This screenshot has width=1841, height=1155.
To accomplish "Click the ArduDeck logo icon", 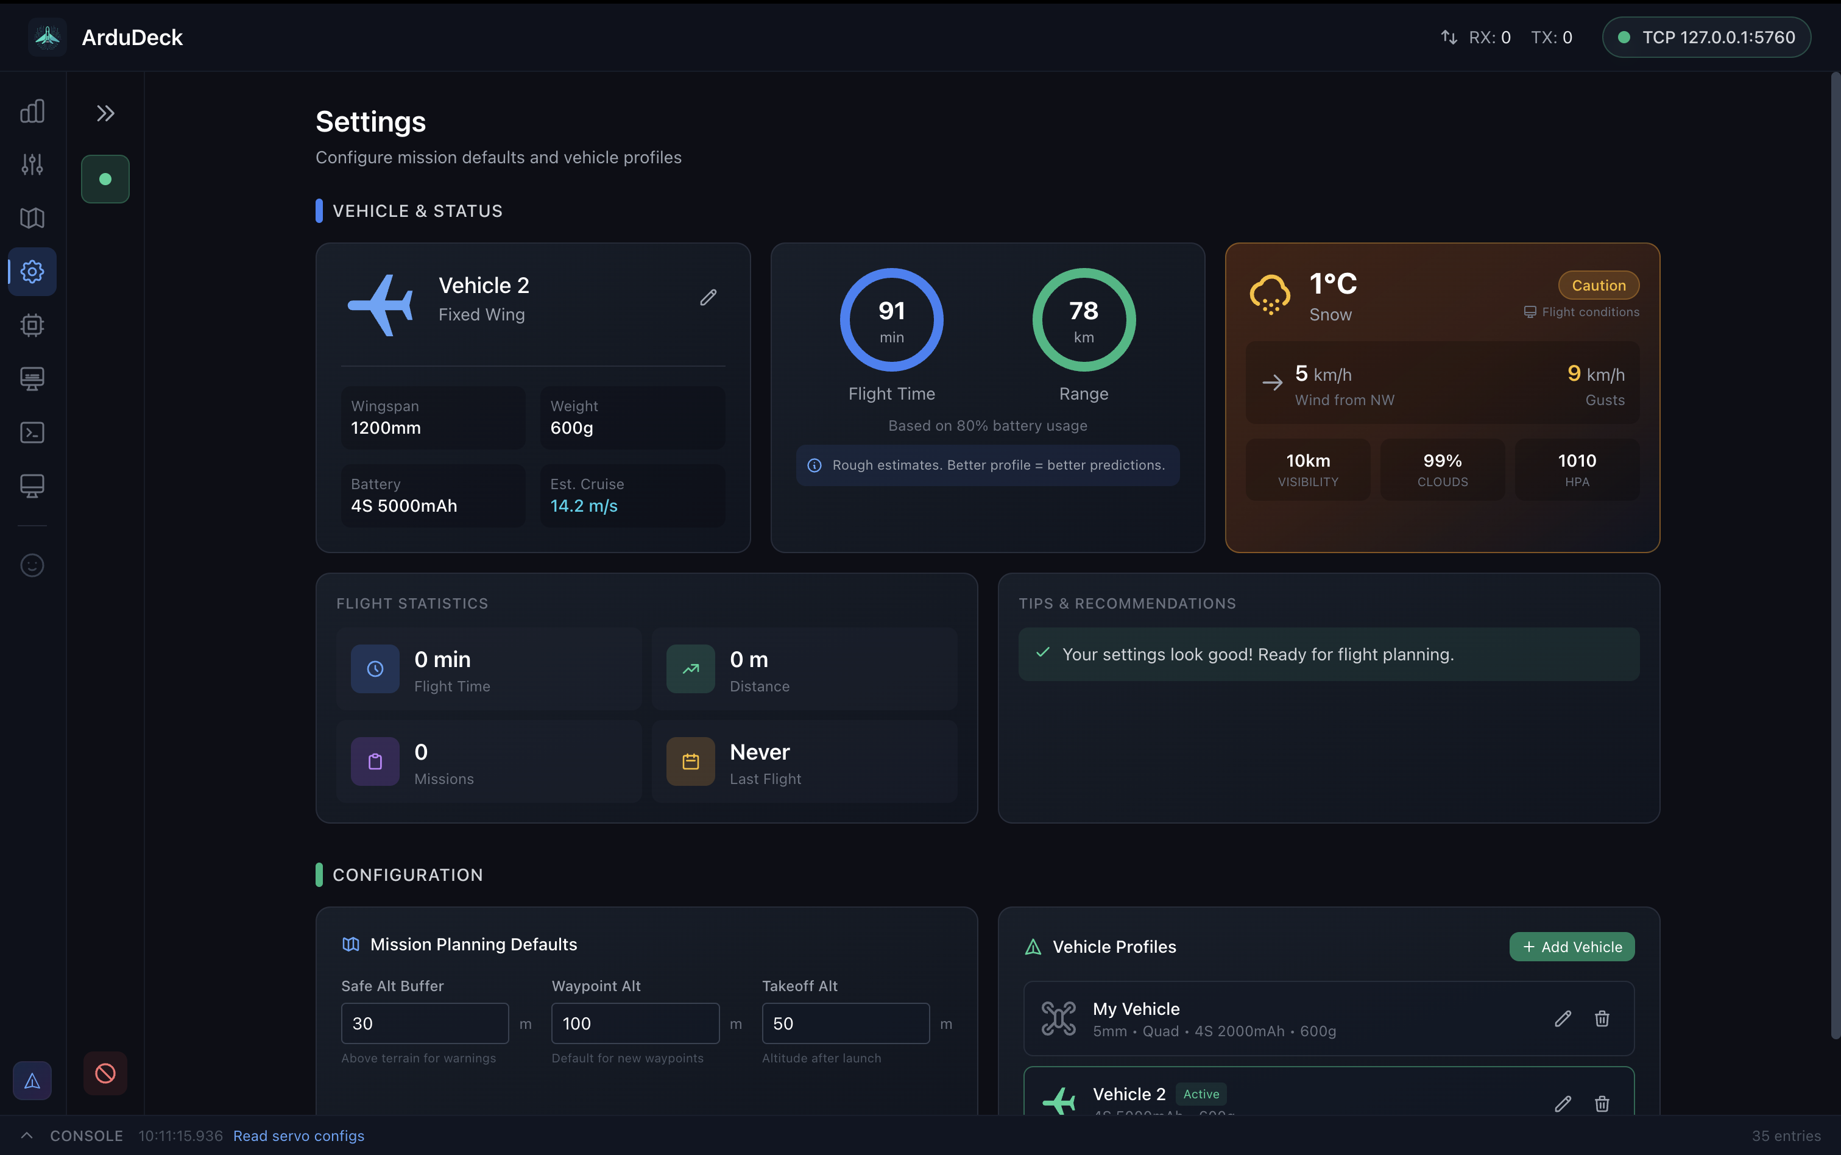I will click(x=48, y=37).
